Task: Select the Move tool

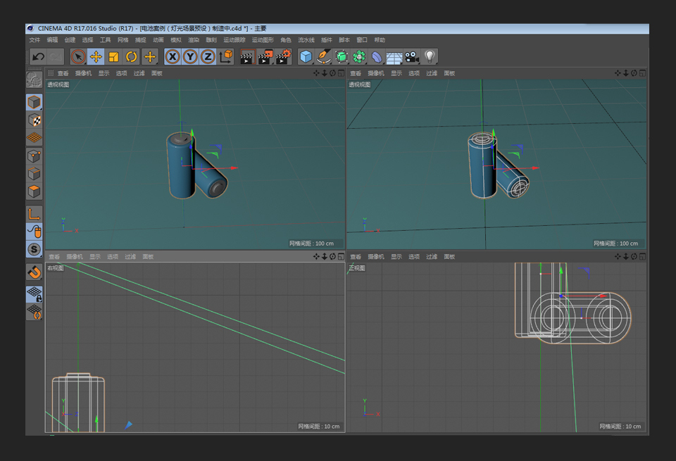Action: (96, 57)
